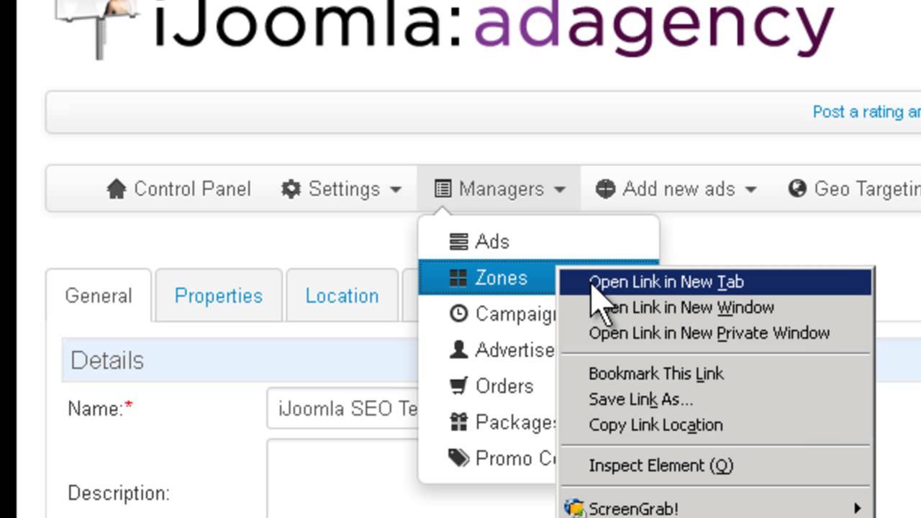Click the Packages gift icon

(x=458, y=422)
